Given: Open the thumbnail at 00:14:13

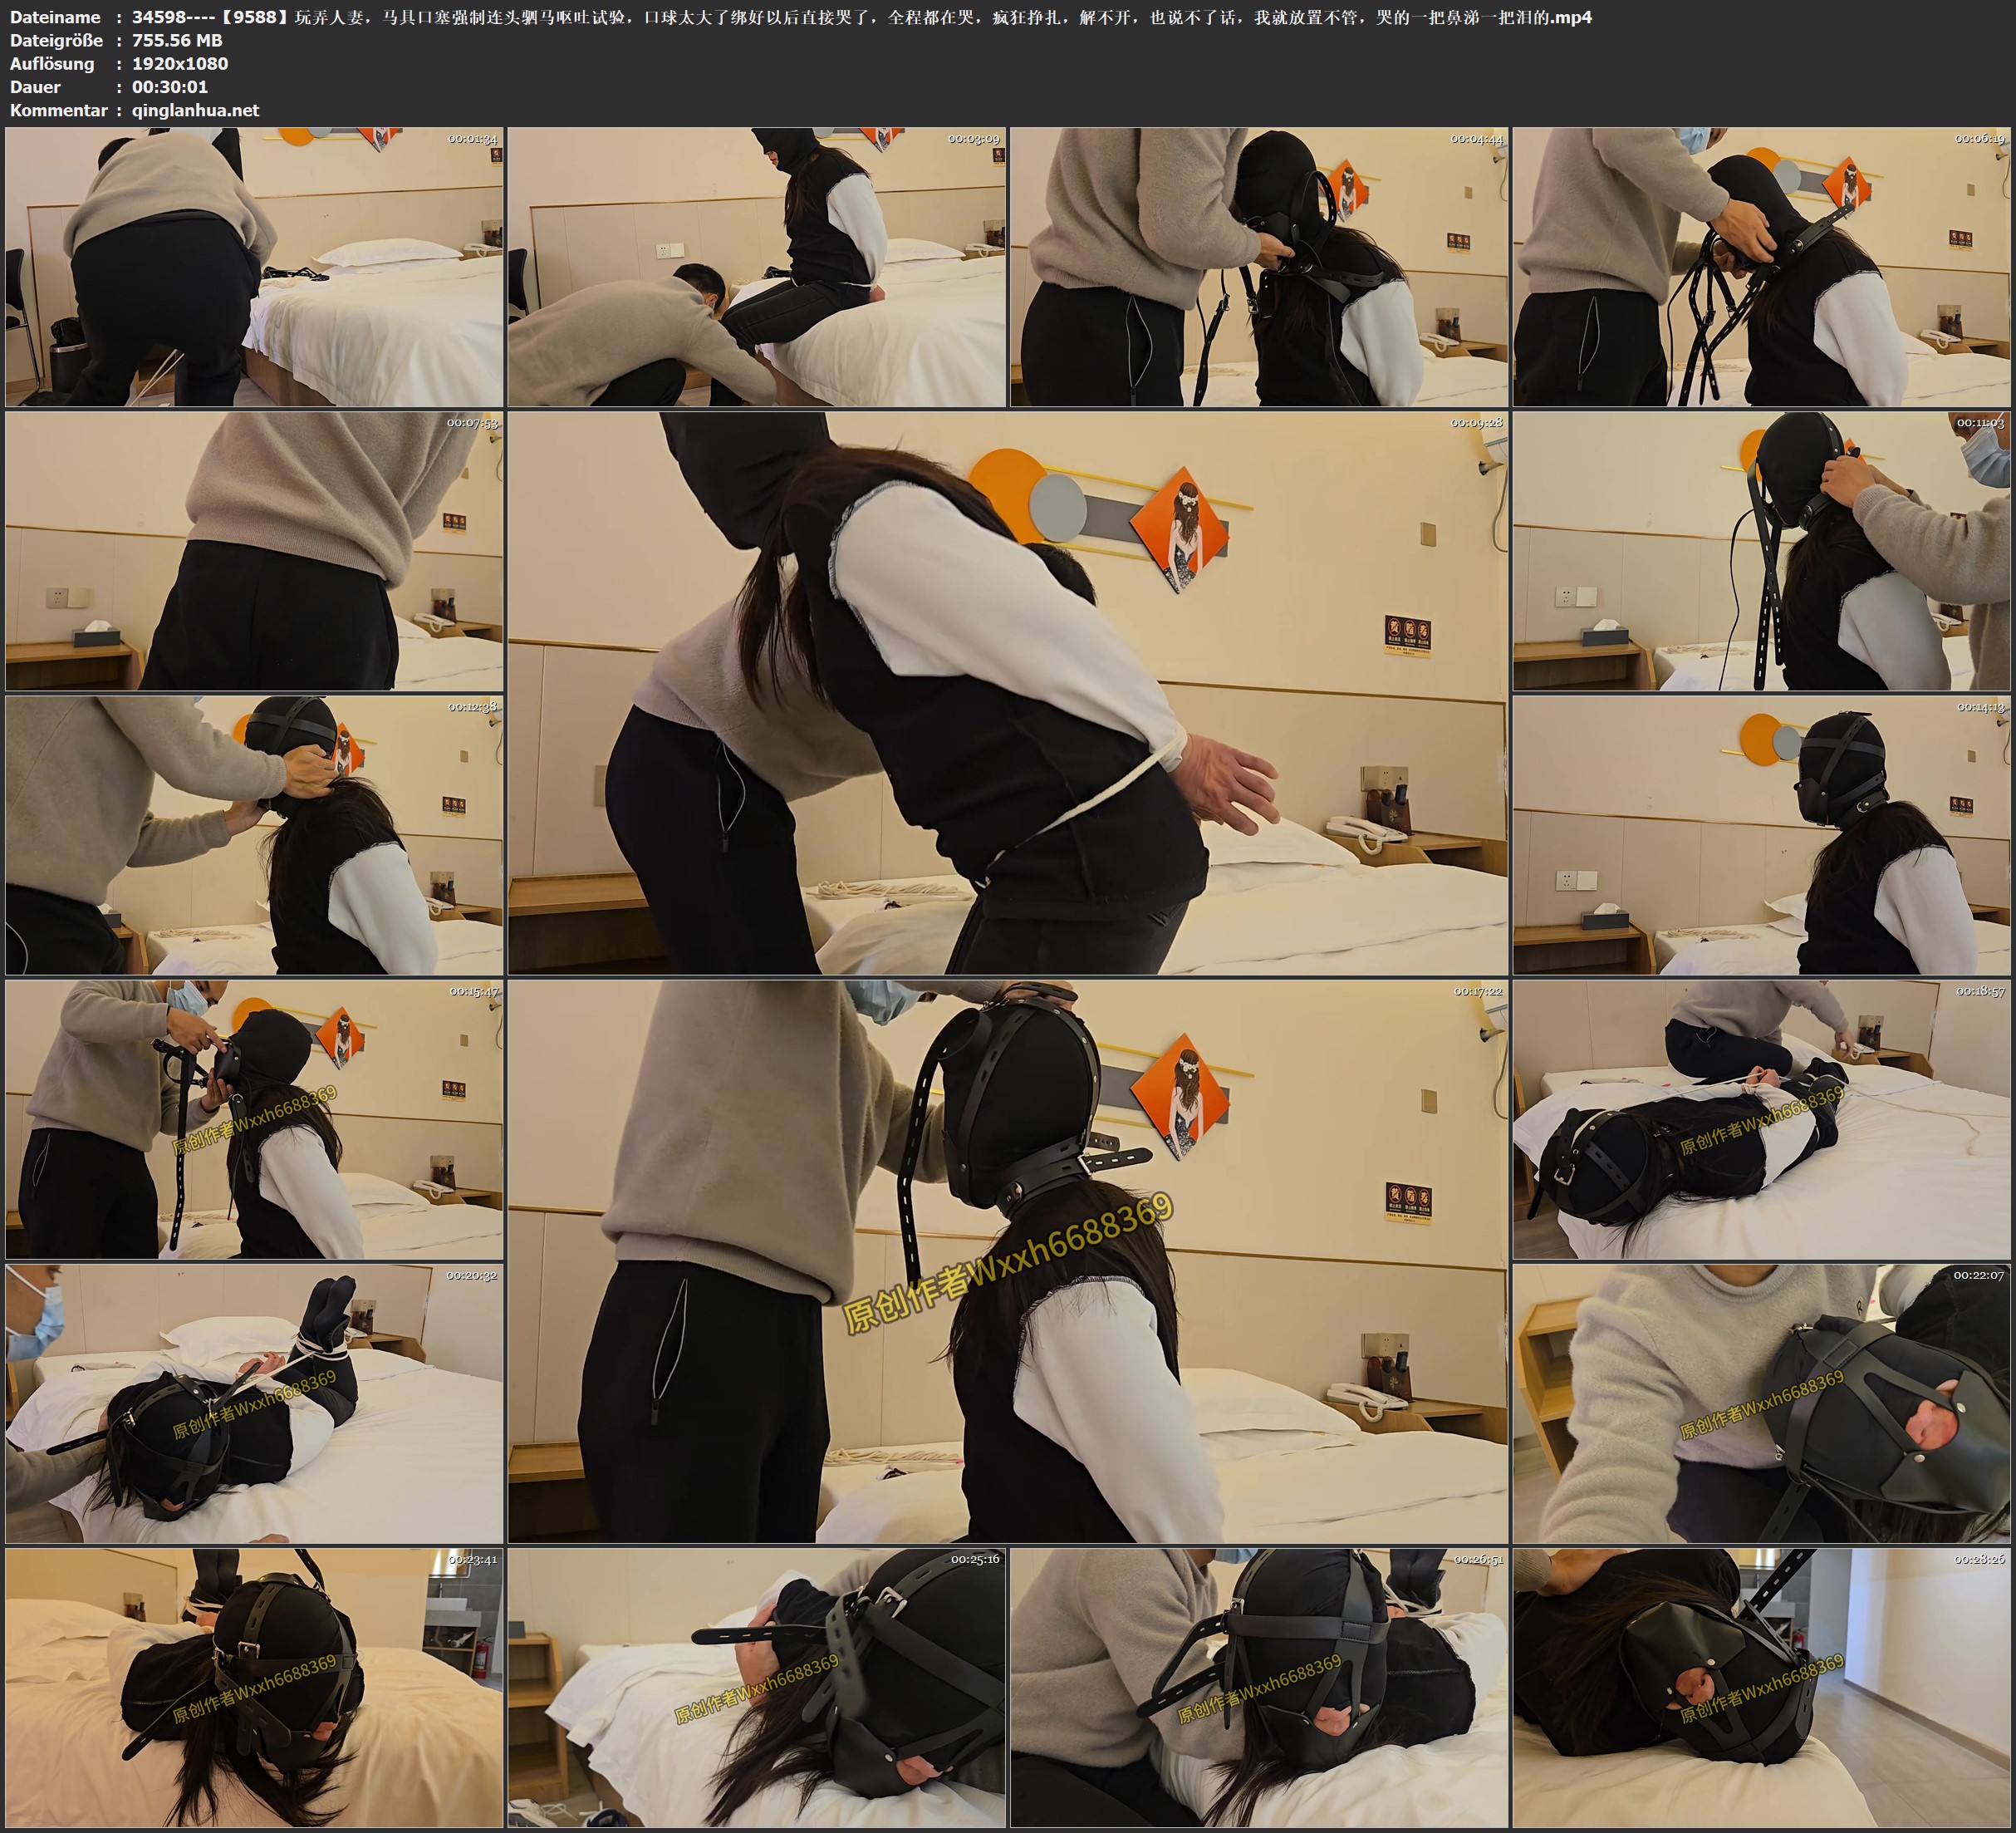Looking at the screenshot, I should click(1762, 835).
